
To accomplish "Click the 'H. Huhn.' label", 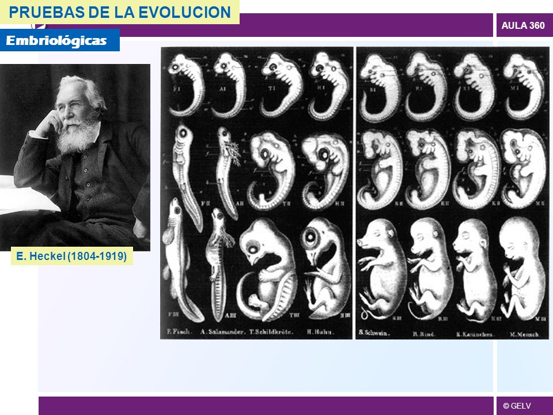I will click(x=320, y=332).
